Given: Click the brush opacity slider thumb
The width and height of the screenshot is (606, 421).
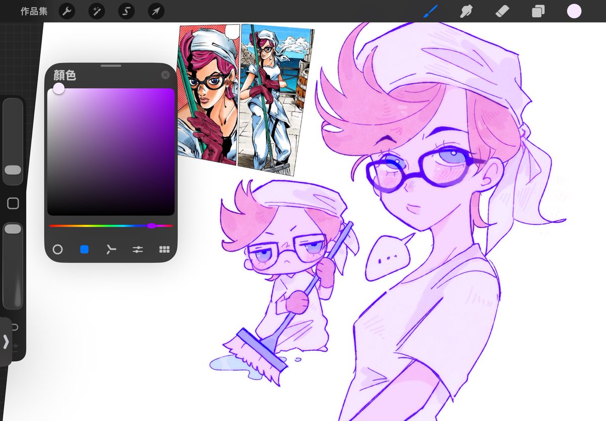Looking at the screenshot, I should [13, 229].
